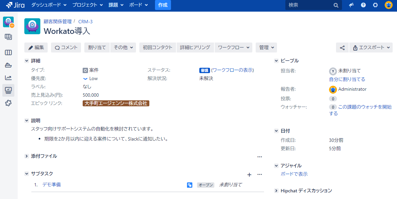Click the 初回コンタクト transition button
The height and width of the screenshot is (199, 397).
(x=157, y=48)
